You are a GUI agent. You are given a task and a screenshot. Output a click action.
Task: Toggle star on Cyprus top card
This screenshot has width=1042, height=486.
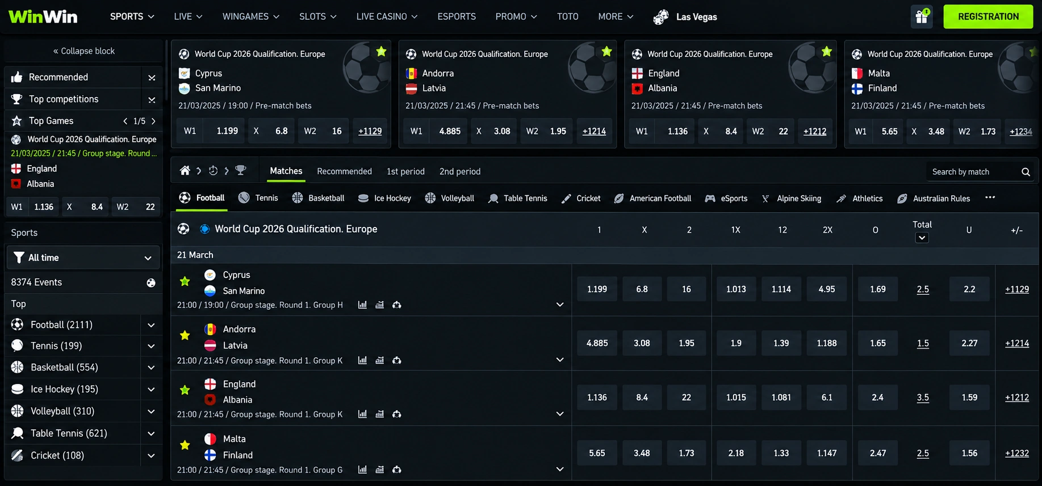(381, 52)
